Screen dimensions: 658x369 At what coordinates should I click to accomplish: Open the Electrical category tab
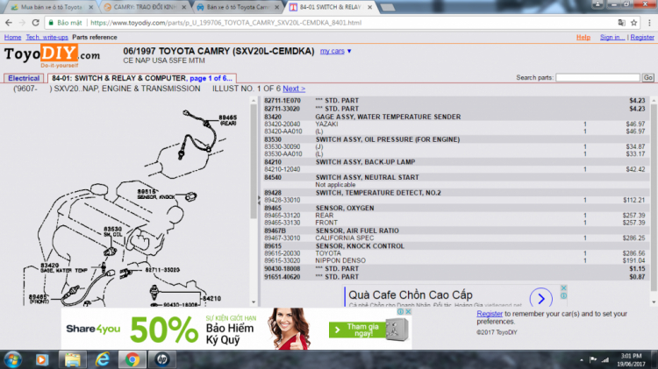click(x=24, y=78)
